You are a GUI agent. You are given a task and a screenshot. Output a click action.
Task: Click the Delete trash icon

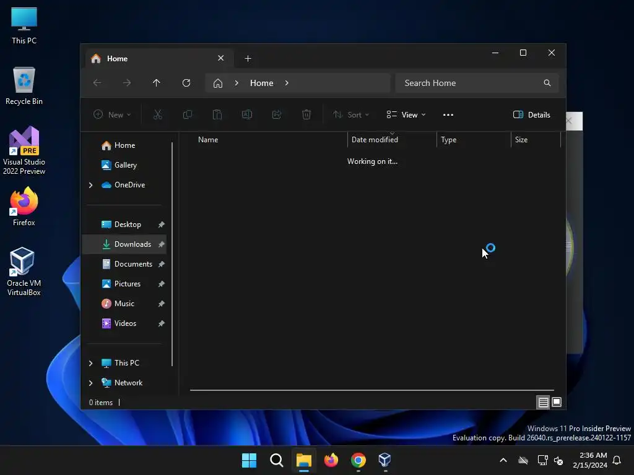tap(306, 114)
